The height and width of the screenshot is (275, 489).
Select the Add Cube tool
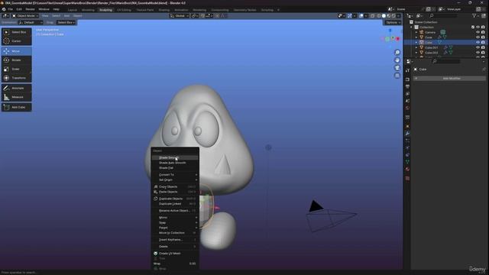click(x=16, y=107)
